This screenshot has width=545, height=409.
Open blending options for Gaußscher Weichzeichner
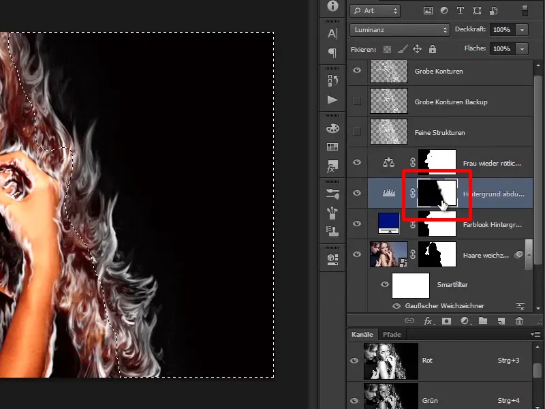pyautogui.click(x=520, y=306)
